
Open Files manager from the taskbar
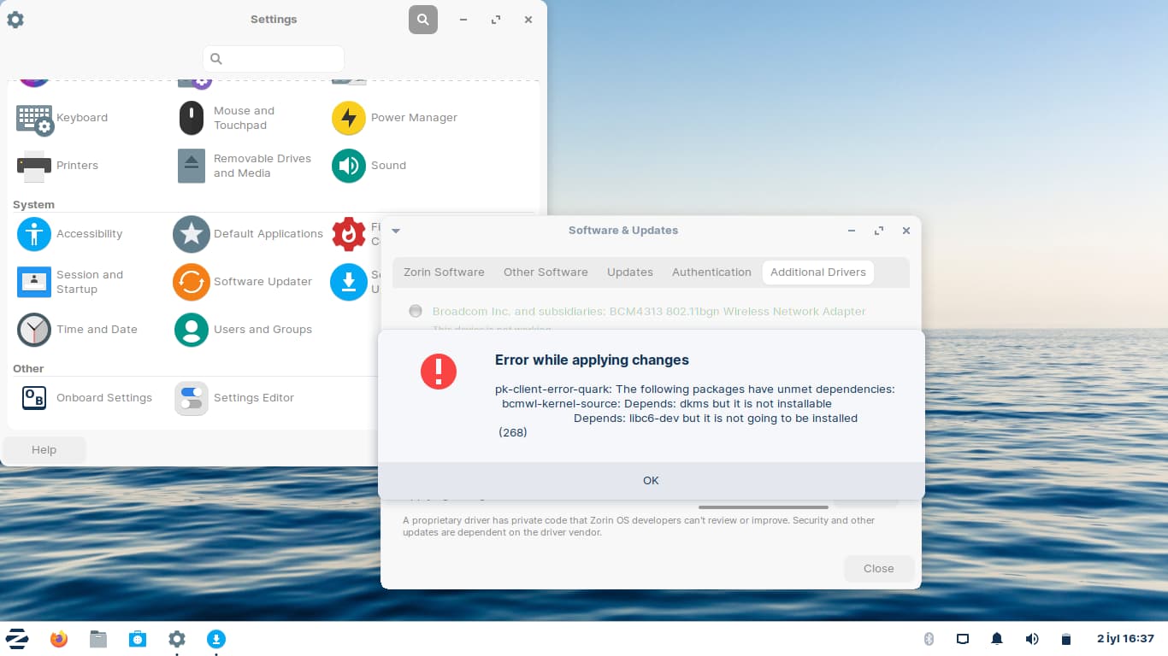[98, 639]
